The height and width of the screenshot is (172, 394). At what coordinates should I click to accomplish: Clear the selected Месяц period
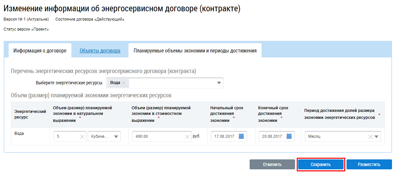click(x=370, y=136)
